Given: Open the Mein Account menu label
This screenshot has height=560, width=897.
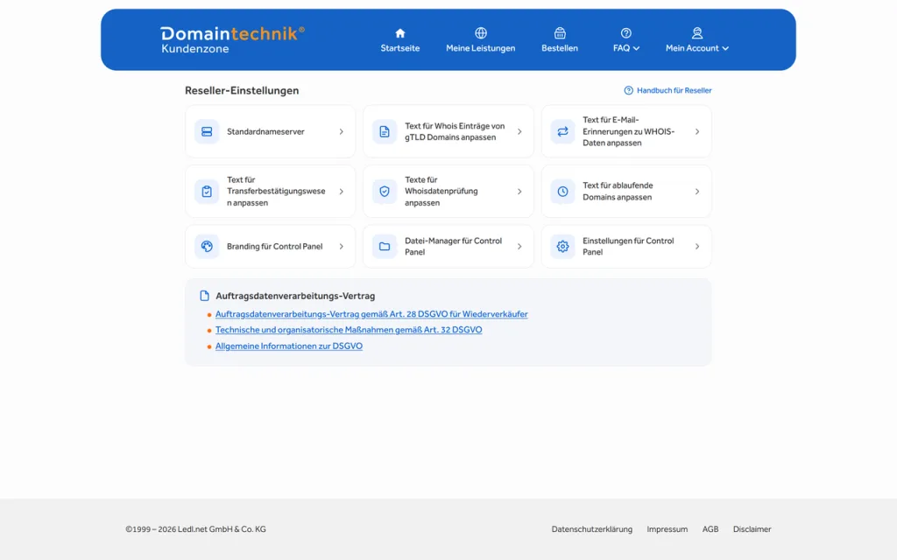Looking at the screenshot, I should (x=692, y=48).
